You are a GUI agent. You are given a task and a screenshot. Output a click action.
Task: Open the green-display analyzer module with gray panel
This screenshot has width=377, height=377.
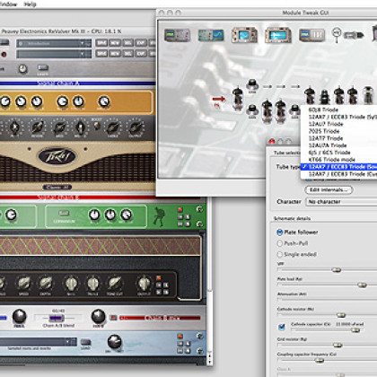tap(177, 35)
